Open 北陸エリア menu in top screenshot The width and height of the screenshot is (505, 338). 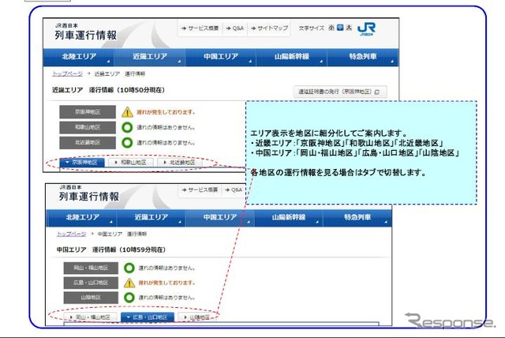79,57
